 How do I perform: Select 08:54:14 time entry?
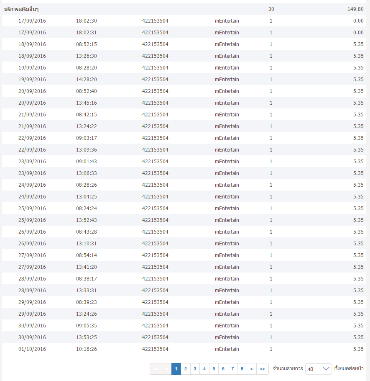click(x=87, y=255)
